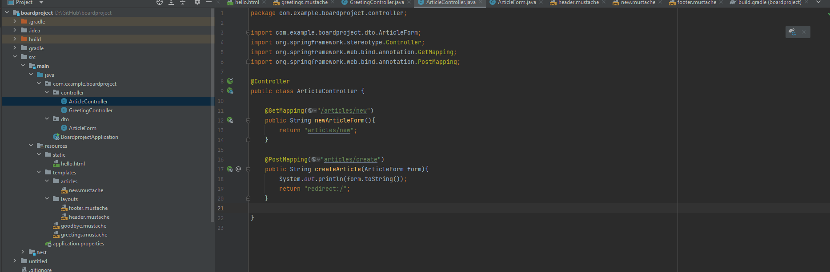Click Spring bean gutter icon beside @Controller
The image size is (830, 272).
(x=230, y=81)
